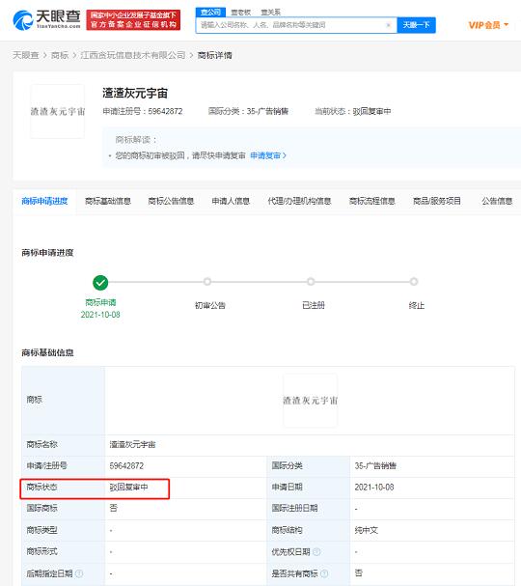Switch to the 查老板 search tab
The width and height of the screenshot is (521, 586).
click(x=240, y=13)
